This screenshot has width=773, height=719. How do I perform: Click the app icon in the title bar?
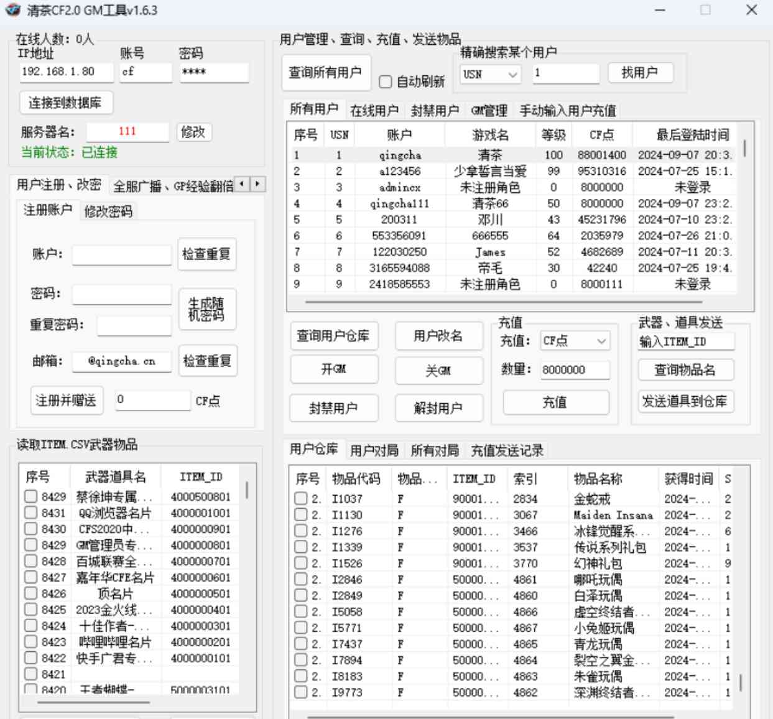click(x=12, y=10)
